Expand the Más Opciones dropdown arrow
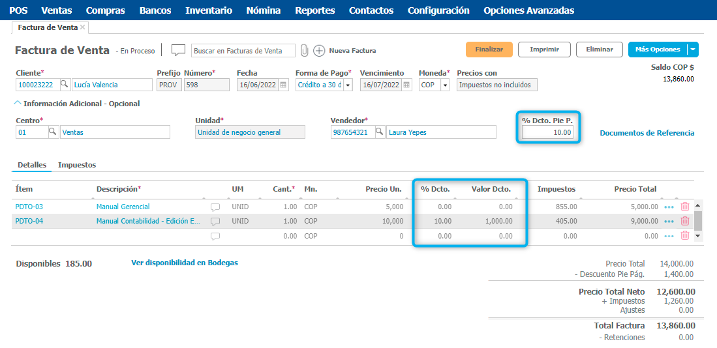Viewport: 717px width, 348px height. (692, 50)
